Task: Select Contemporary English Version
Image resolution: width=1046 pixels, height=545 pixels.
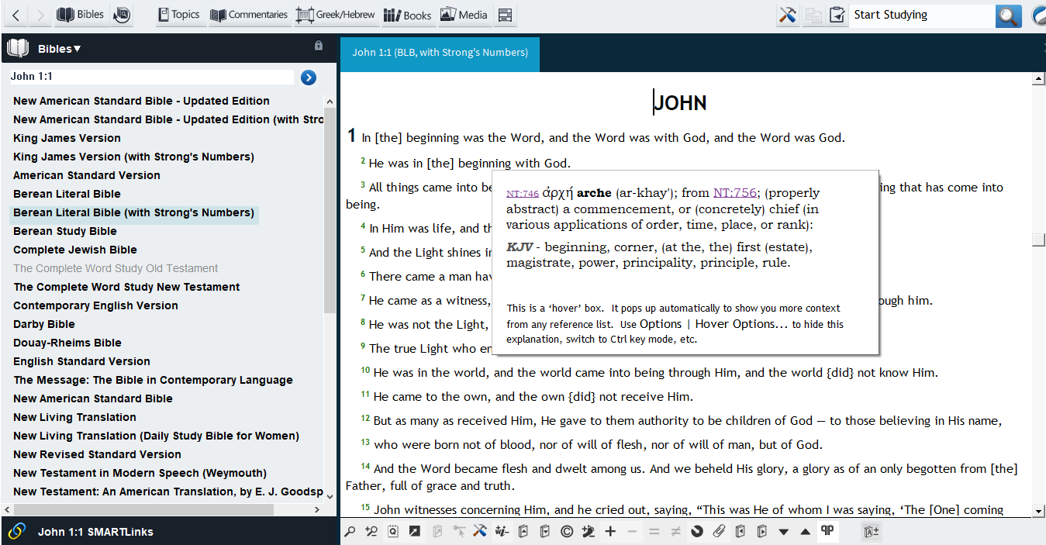Action: coord(95,305)
